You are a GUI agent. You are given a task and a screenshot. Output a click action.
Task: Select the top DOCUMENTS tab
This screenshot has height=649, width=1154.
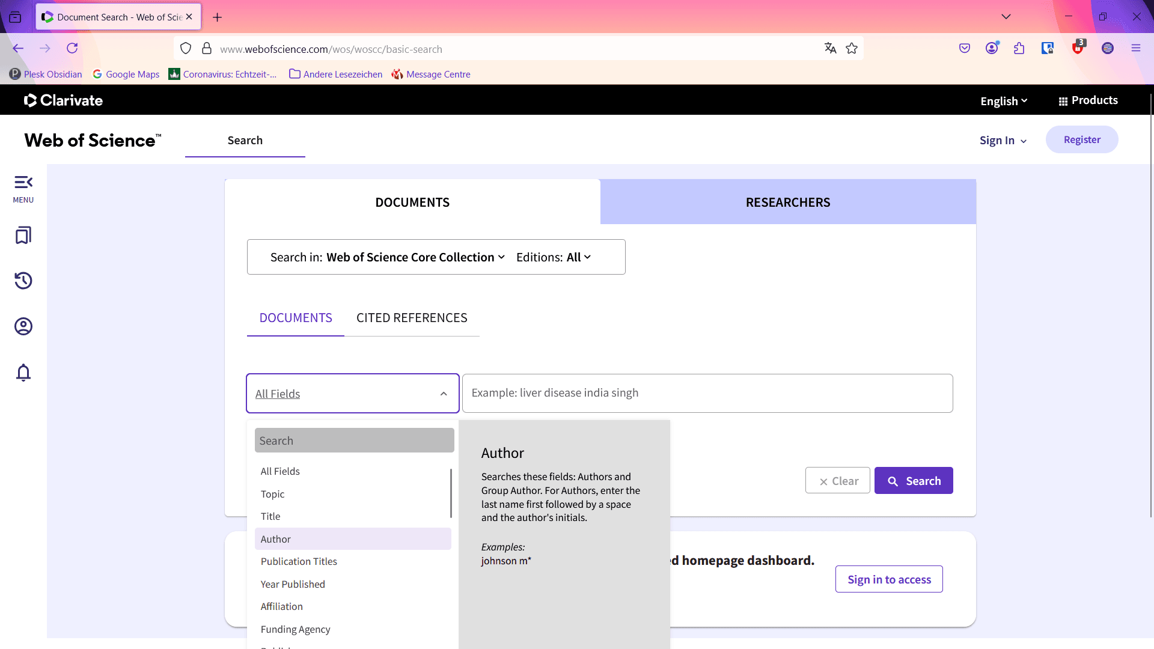pos(412,203)
